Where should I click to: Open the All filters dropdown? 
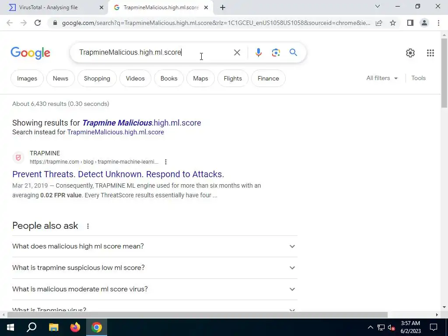[382, 78]
